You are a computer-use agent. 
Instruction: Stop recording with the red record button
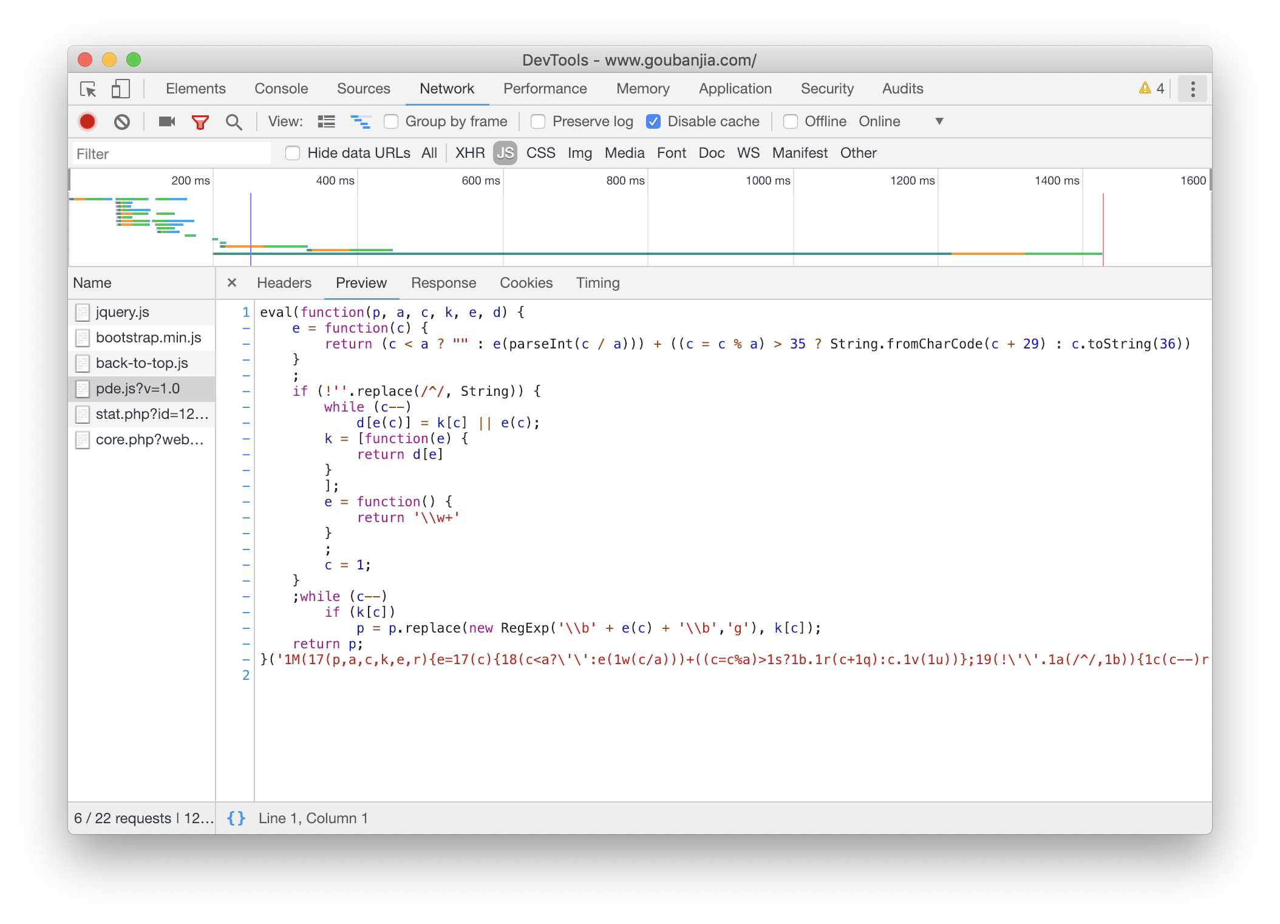click(x=87, y=121)
